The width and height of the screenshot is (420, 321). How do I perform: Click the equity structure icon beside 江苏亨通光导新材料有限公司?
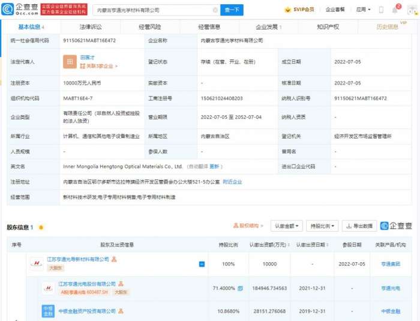coord(114,259)
